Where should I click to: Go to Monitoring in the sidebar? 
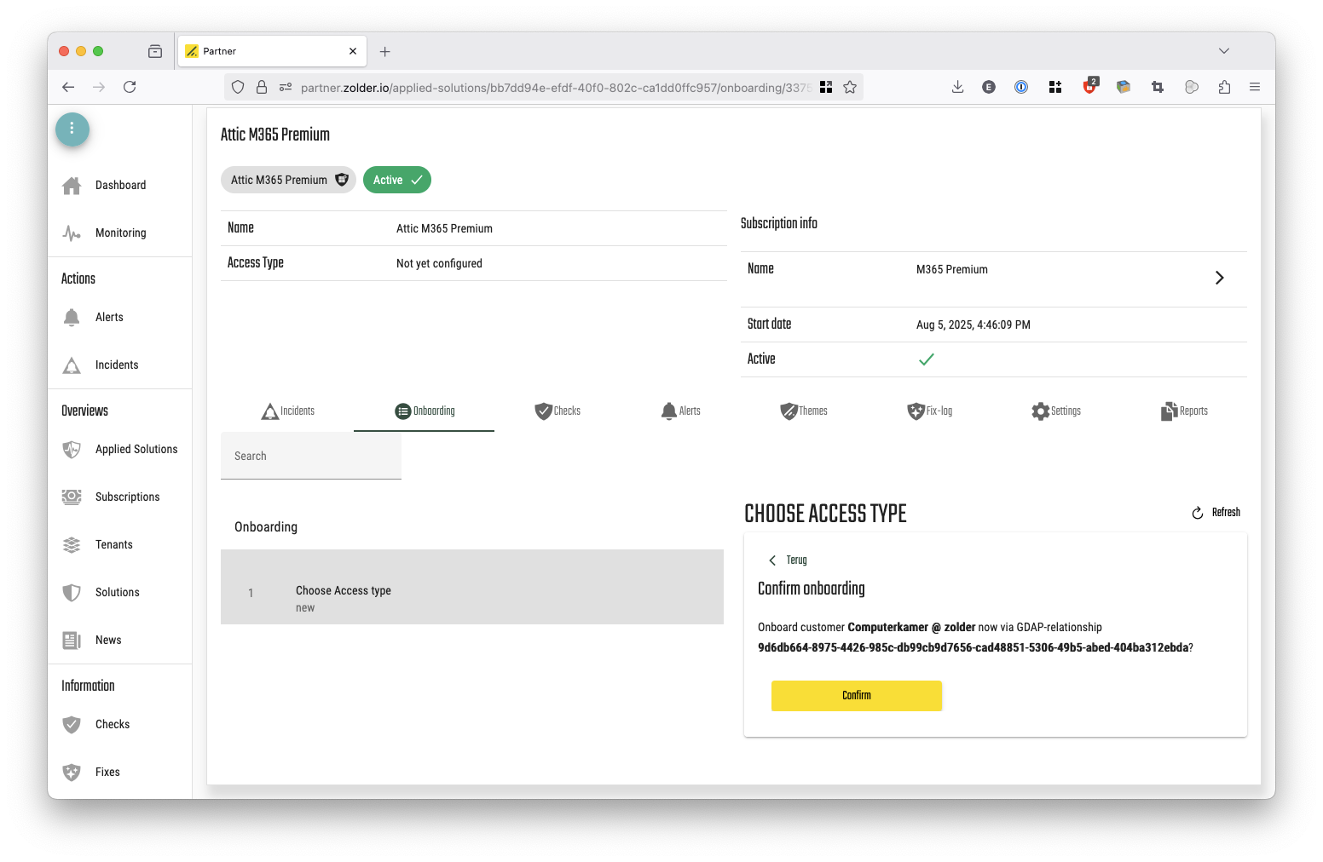(119, 233)
